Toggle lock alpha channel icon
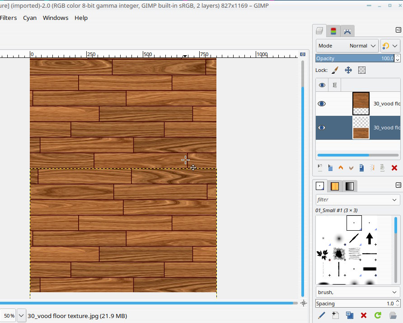The width and height of the screenshot is (403, 323). 362,70
